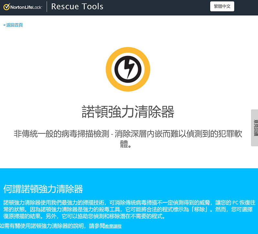Click the NortonLifeLock logo
Viewport: 258px width, 234px height.
[x=23, y=7]
